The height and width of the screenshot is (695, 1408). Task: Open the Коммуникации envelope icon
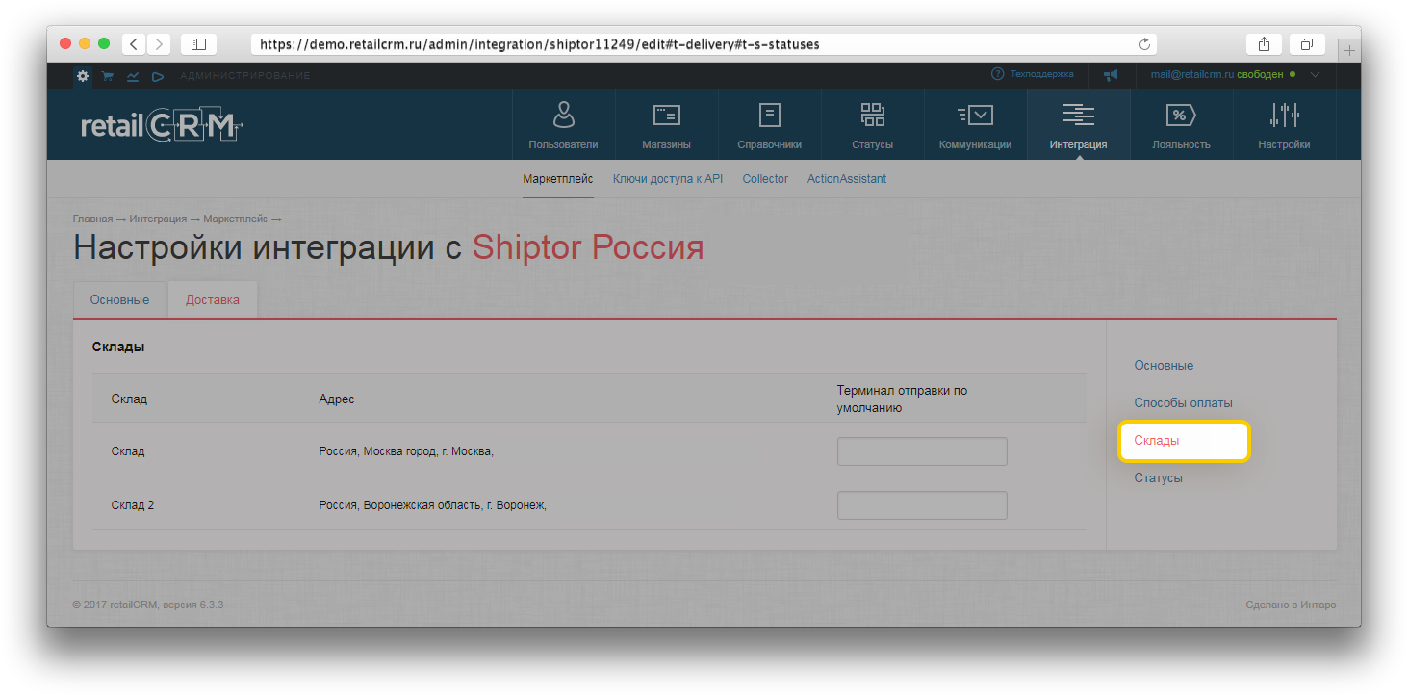(x=975, y=116)
